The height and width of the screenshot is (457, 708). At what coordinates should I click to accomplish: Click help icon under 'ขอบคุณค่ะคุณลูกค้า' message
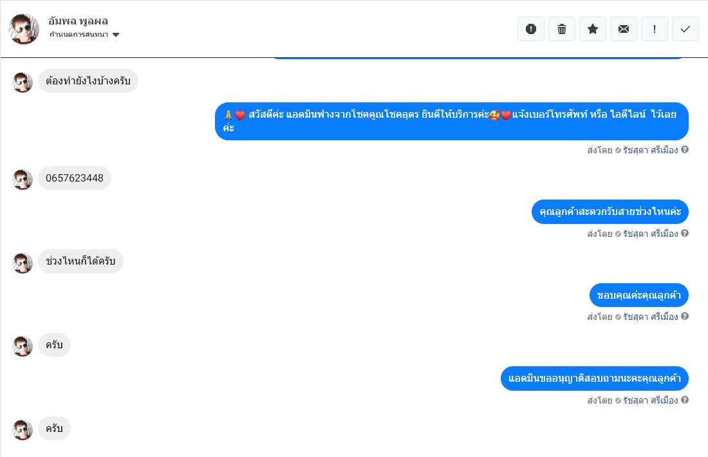pos(685,316)
